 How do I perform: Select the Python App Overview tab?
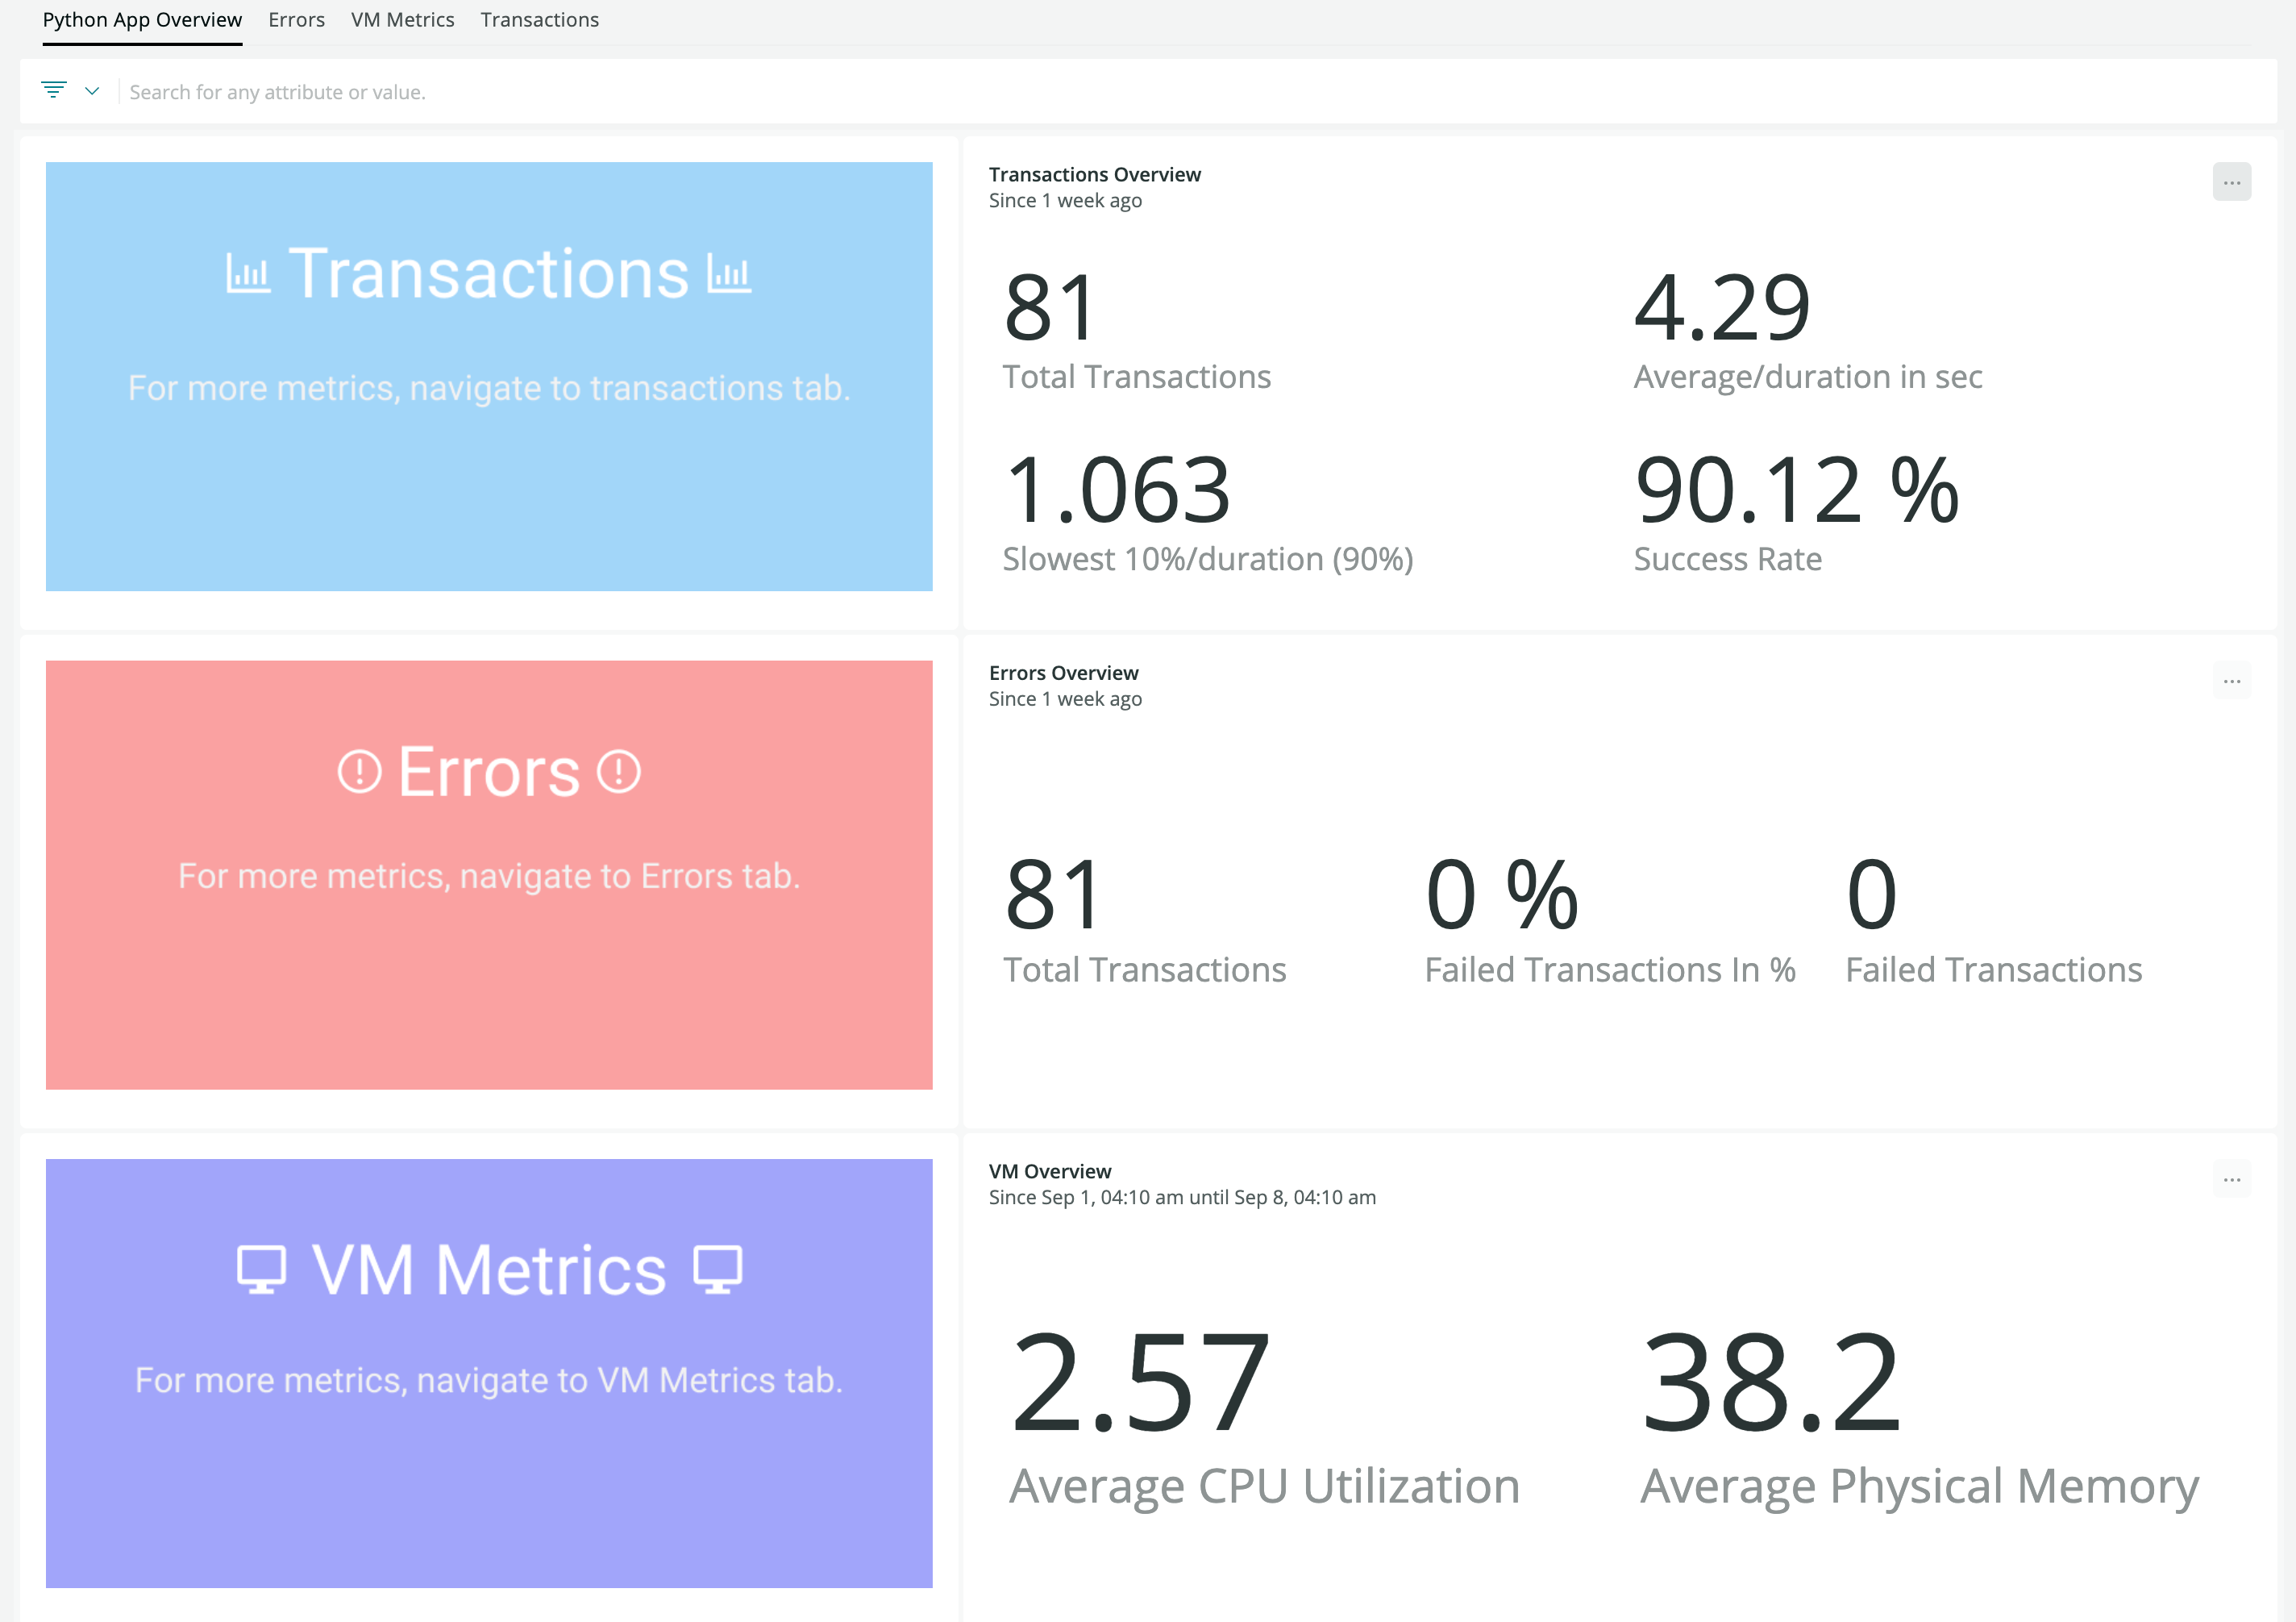[142, 20]
